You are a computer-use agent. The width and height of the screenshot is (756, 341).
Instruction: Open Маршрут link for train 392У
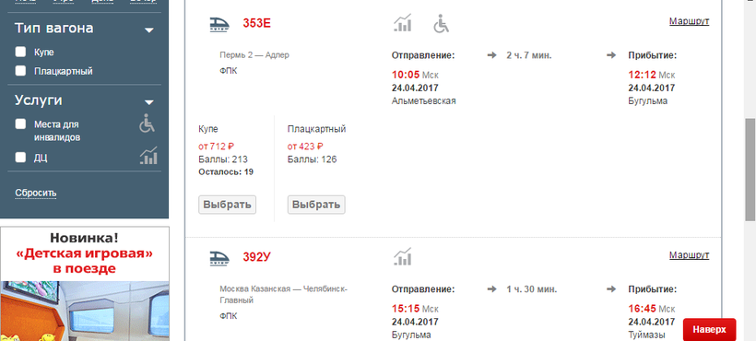[689, 255]
